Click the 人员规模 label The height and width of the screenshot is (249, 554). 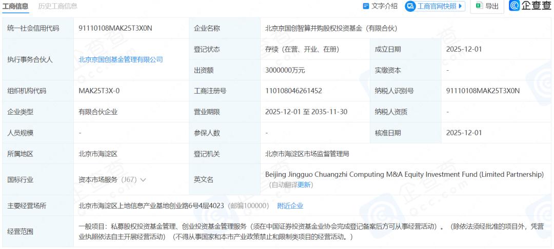(20, 133)
